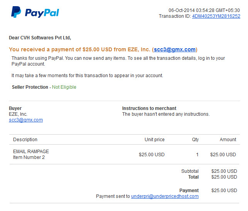Click the Description column header
Viewport: 248px width, 211px height.
(25, 140)
